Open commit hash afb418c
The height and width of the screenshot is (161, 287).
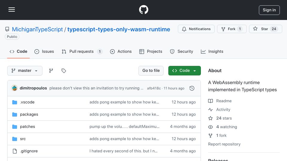coord(154,88)
